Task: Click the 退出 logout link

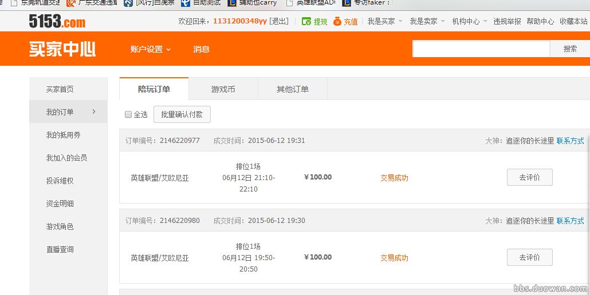Action: click(279, 21)
